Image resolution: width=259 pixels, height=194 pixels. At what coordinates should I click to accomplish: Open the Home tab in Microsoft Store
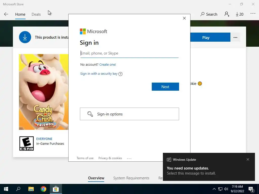(20, 14)
